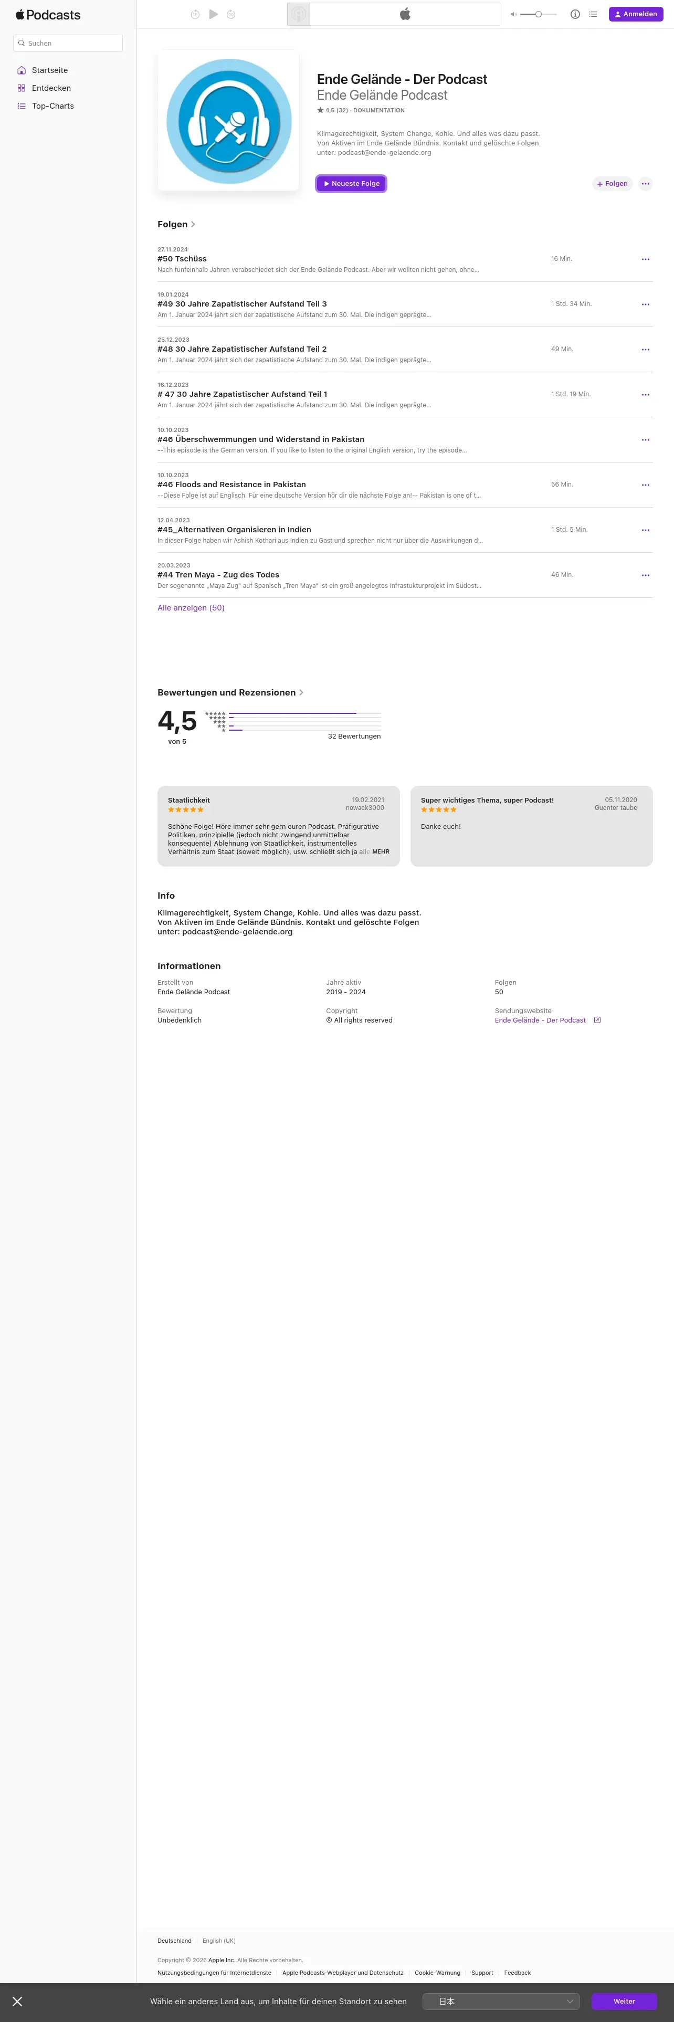
Task: Open Apple Inc. footer link
Action: coord(222,1960)
